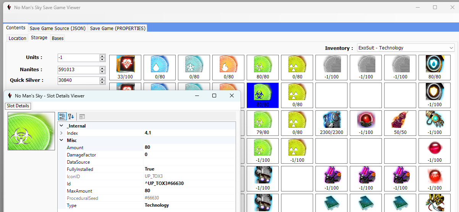This screenshot has width=459, height=212.
Task: Switch property grid to Alphabetical sort
Action: (x=71, y=116)
